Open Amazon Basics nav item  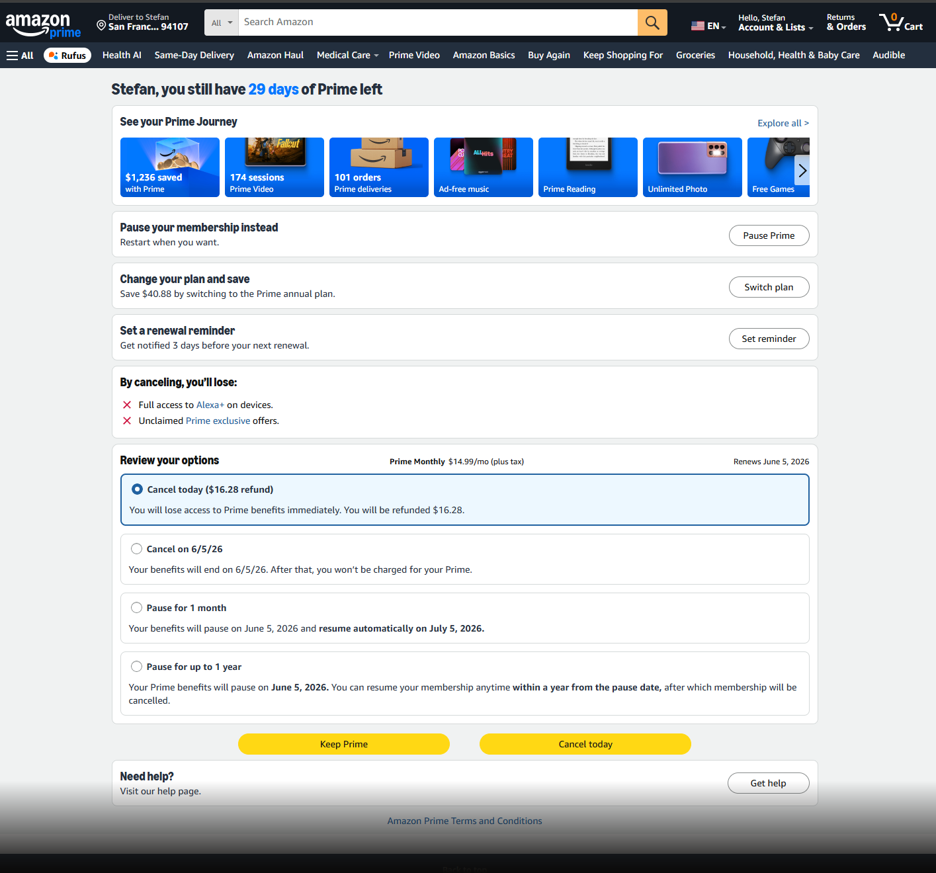pos(484,56)
